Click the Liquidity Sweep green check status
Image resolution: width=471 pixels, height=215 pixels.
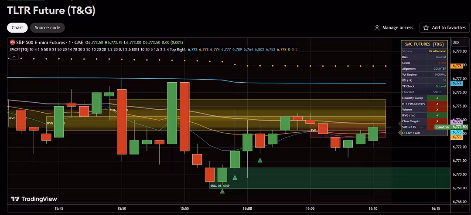pyautogui.click(x=437, y=98)
